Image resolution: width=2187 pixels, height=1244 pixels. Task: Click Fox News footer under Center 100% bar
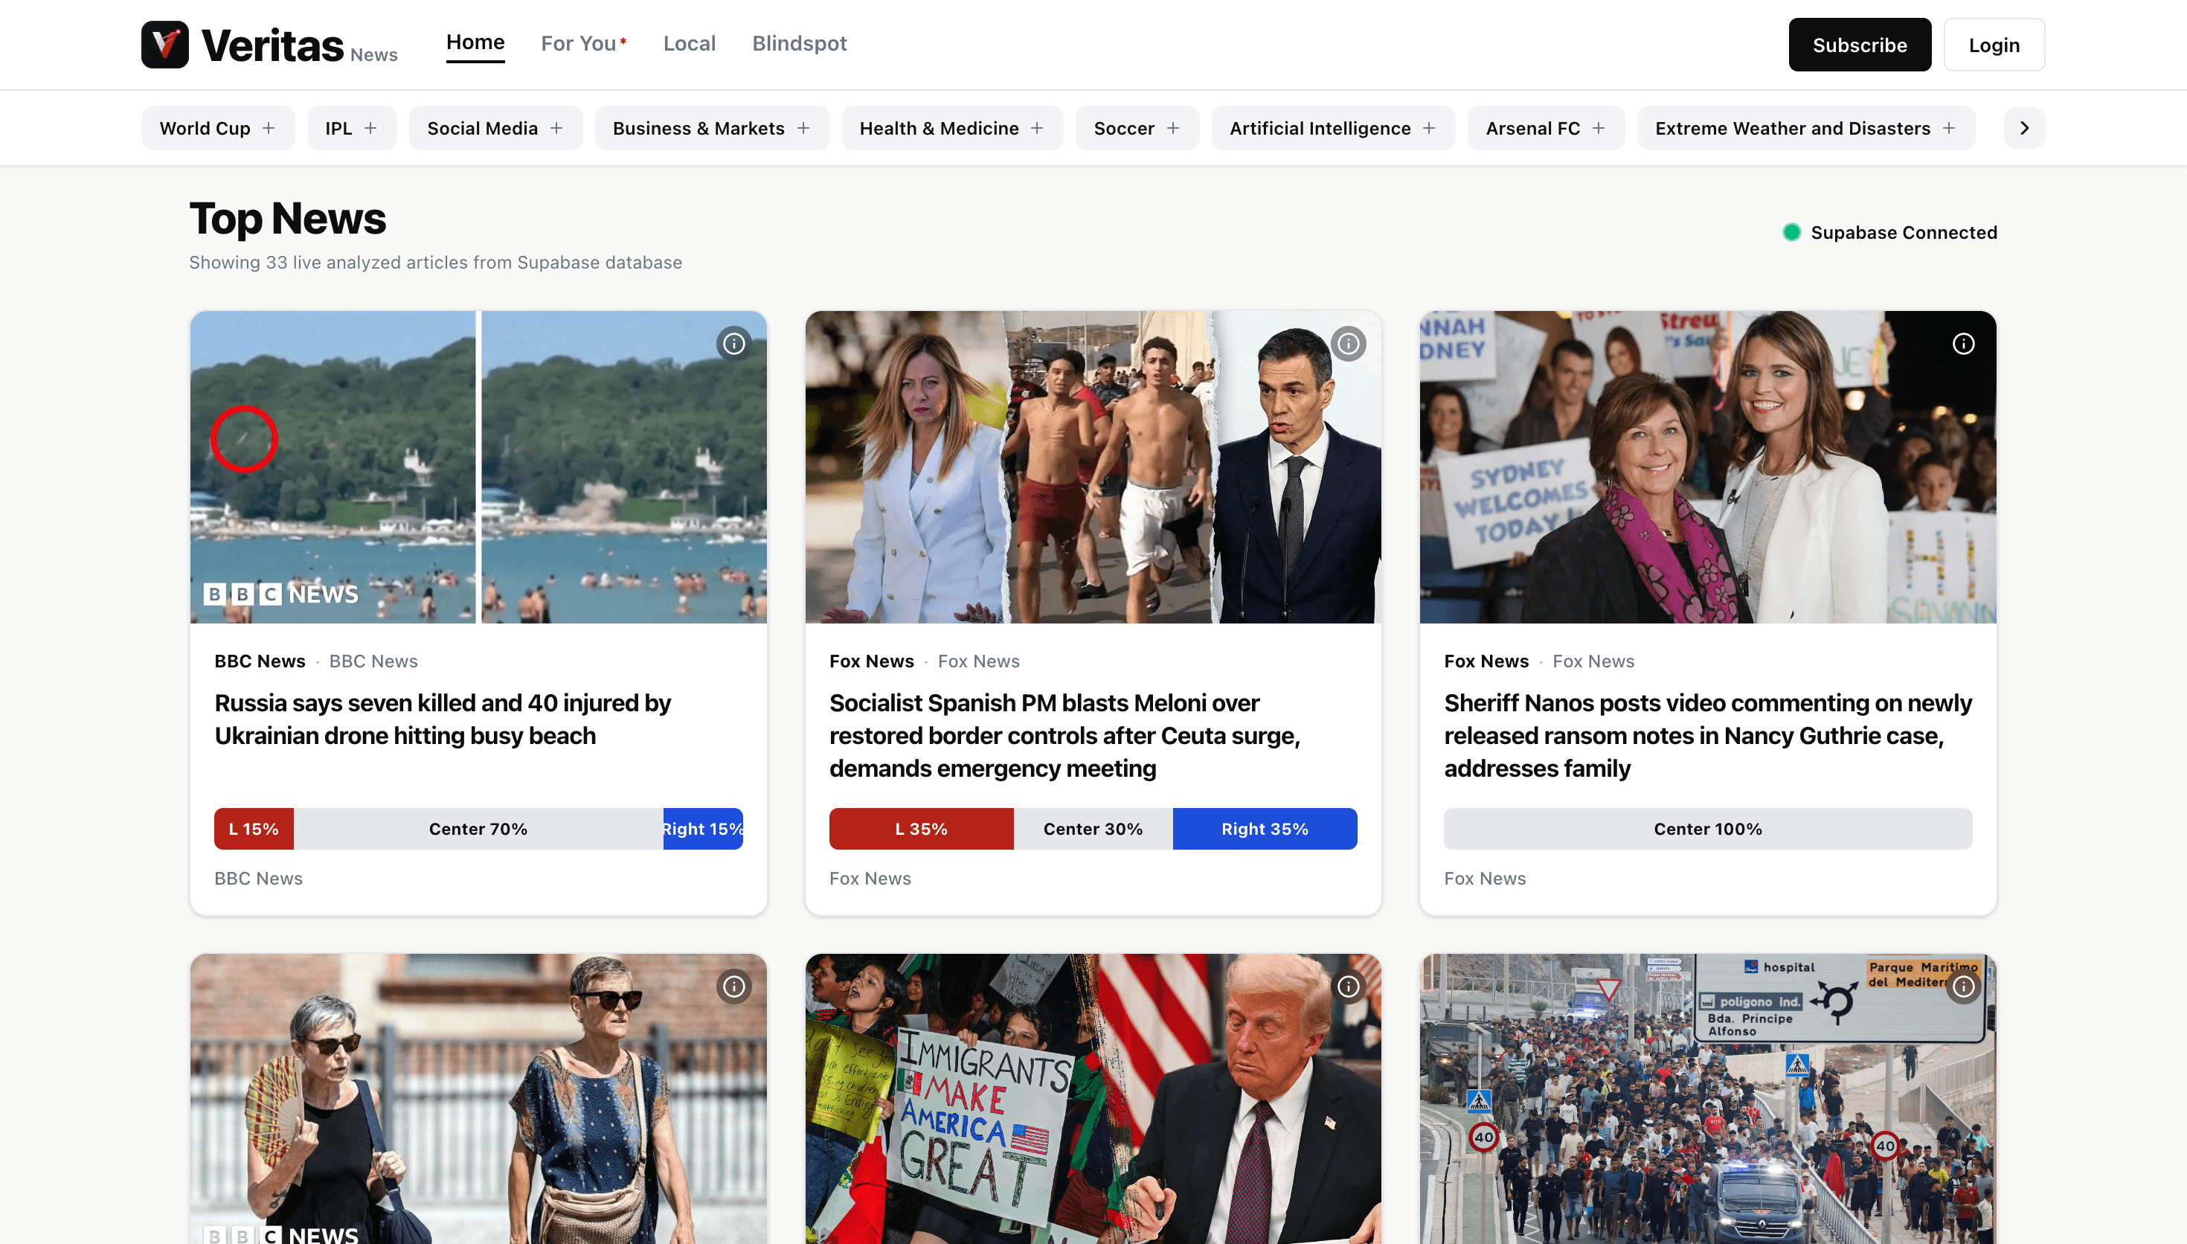[x=1485, y=879]
